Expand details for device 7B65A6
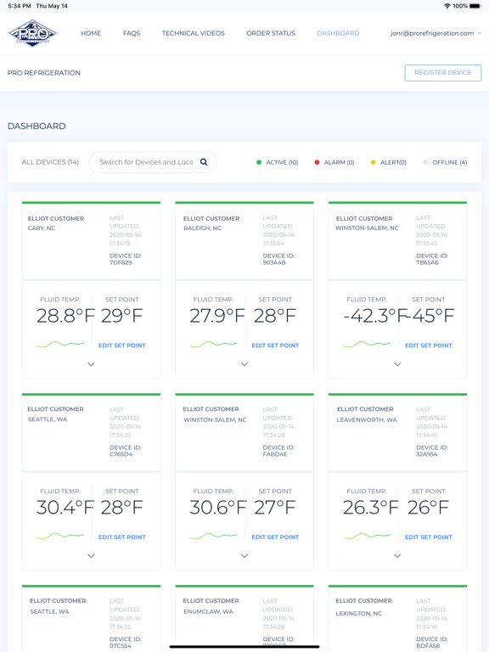This screenshot has height=652, width=489. (x=397, y=364)
